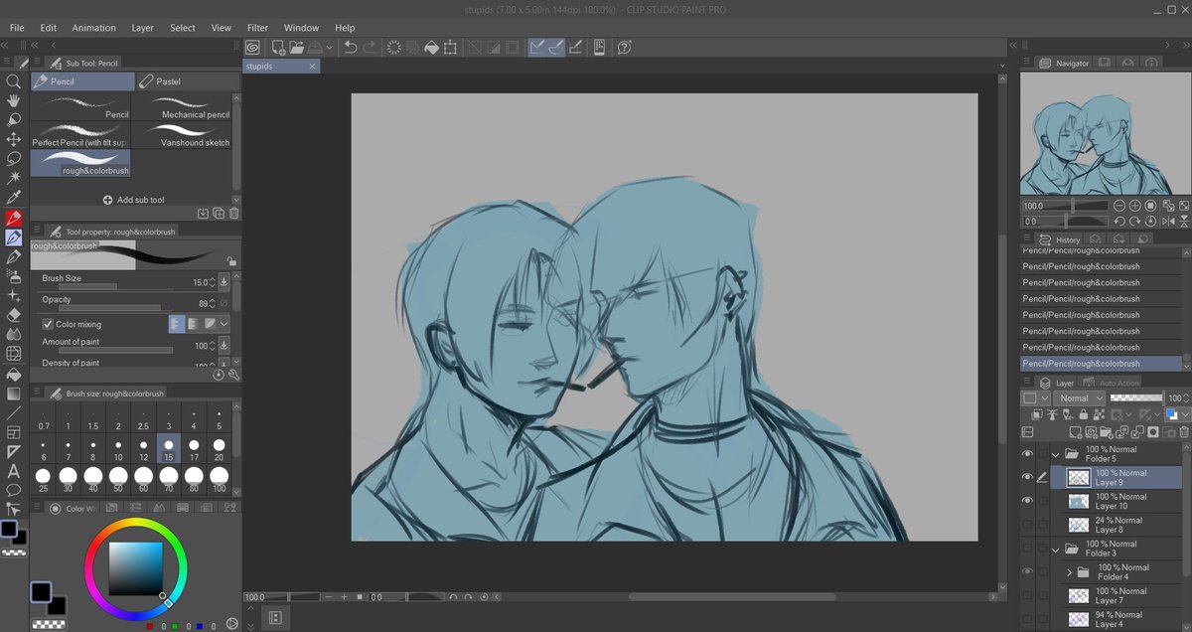Screen dimensions: 1192x632
Task: Hide Folder 4 via eye icon
Action: (x=1027, y=571)
